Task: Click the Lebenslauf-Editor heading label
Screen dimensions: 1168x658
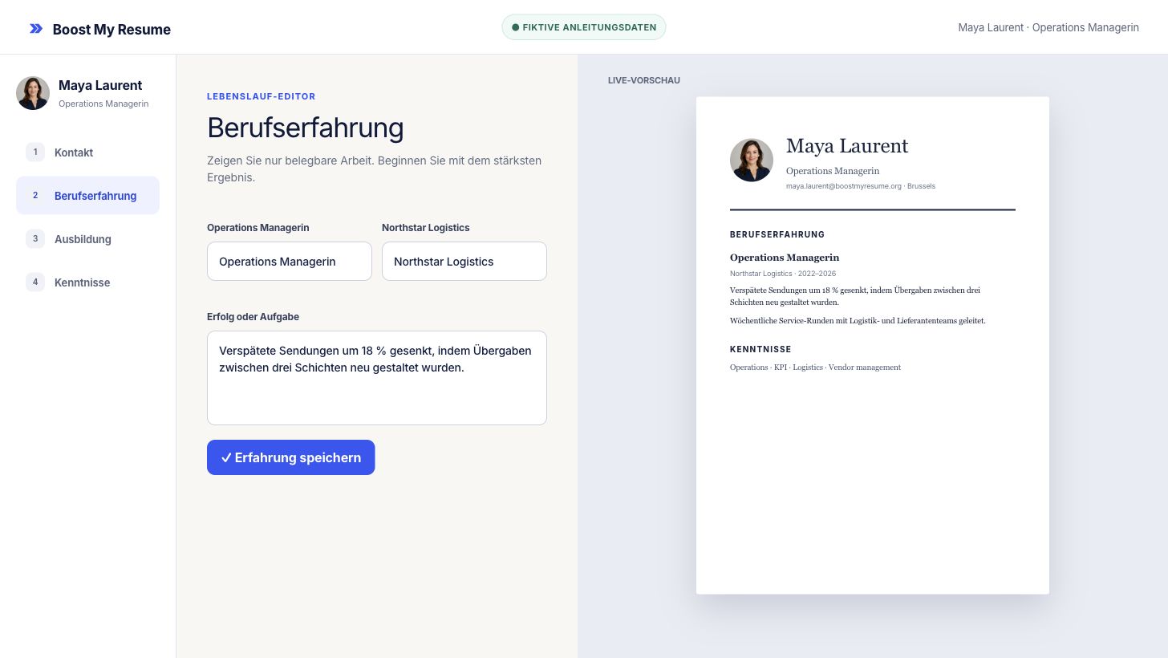Action: coord(262,96)
